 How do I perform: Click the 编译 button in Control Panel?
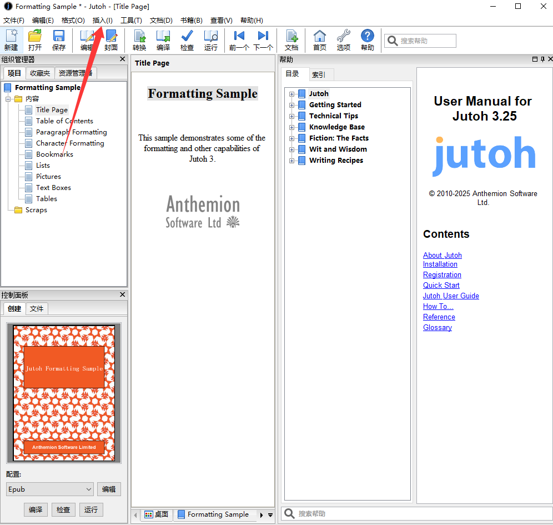(x=36, y=509)
